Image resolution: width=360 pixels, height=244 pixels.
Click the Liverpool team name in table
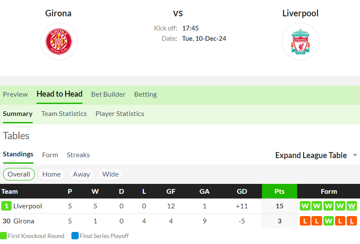point(28,206)
